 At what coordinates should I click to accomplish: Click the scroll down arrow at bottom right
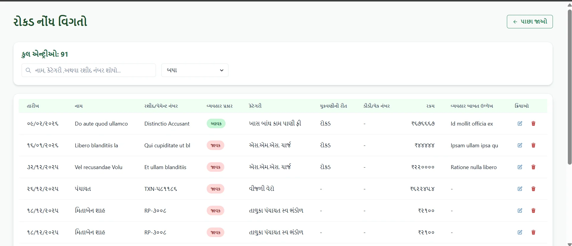pyautogui.click(x=569, y=244)
